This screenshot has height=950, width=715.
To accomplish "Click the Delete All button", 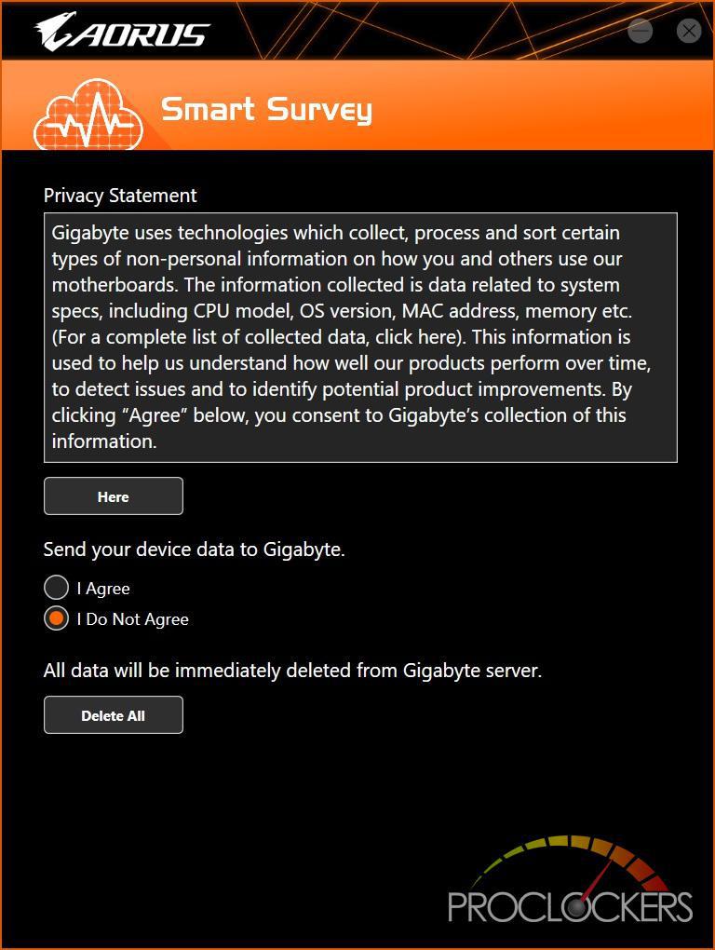I will click(x=114, y=715).
